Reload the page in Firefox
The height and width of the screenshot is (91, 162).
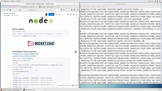click(8, 10)
